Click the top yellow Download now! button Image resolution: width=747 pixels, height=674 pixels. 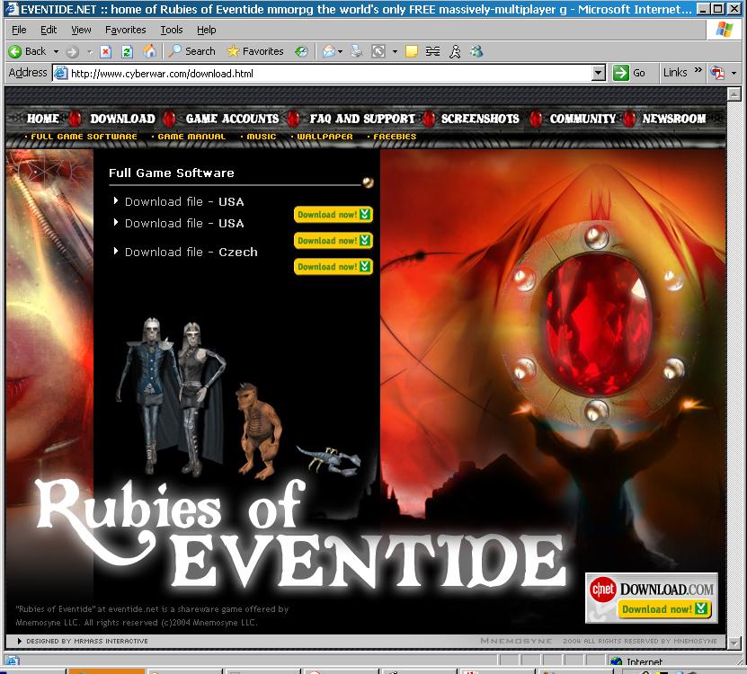tap(333, 215)
